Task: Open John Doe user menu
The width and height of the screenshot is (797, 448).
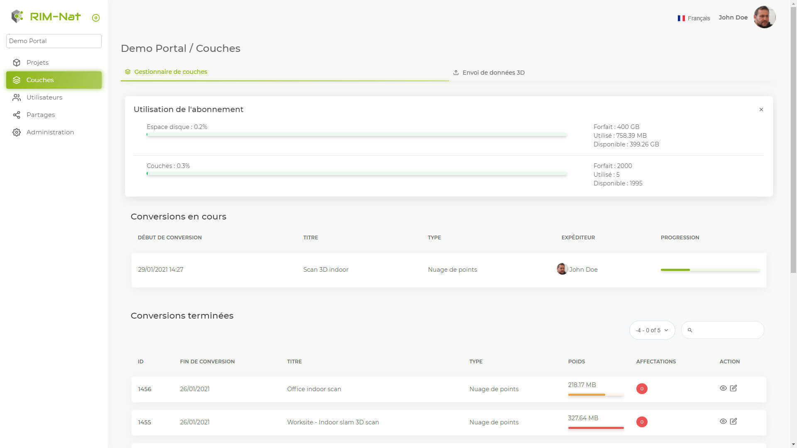Action: pos(733,17)
